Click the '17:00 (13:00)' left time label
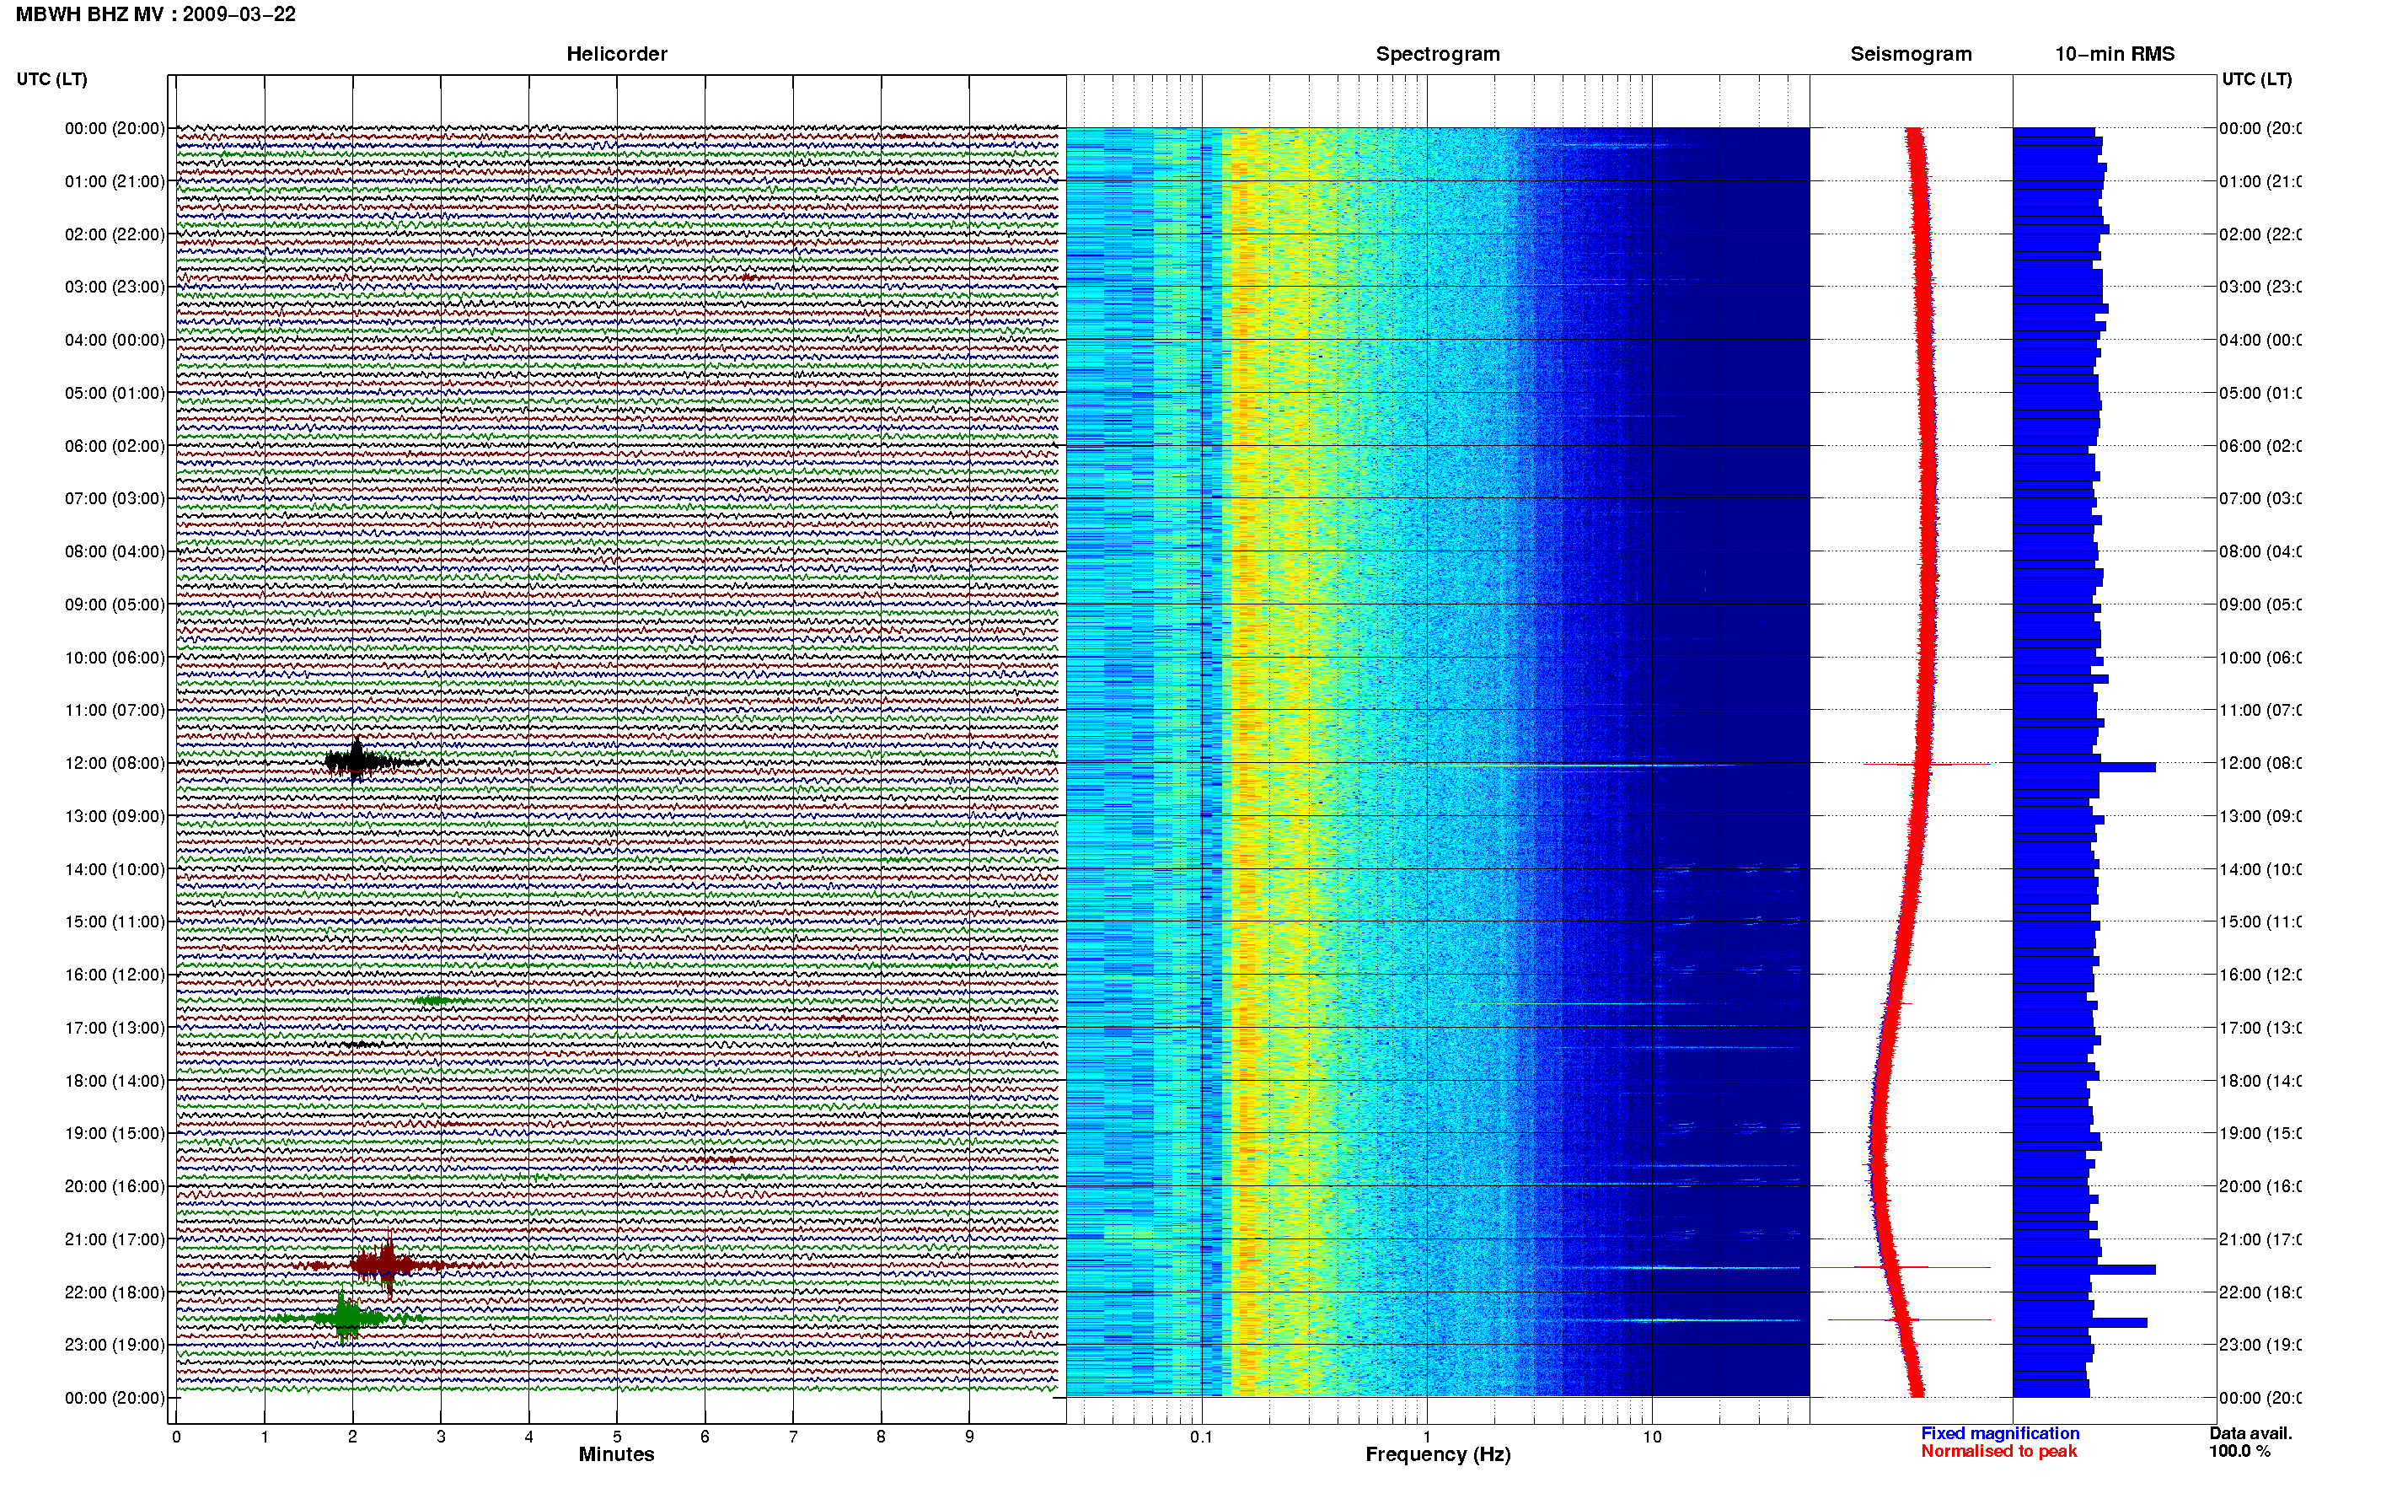The height and width of the screenshot is (1499, 2397). [115, 1028]
